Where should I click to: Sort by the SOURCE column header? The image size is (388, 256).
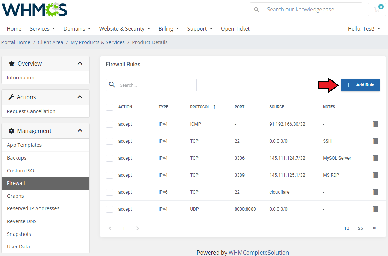click(x=277, y=107)
